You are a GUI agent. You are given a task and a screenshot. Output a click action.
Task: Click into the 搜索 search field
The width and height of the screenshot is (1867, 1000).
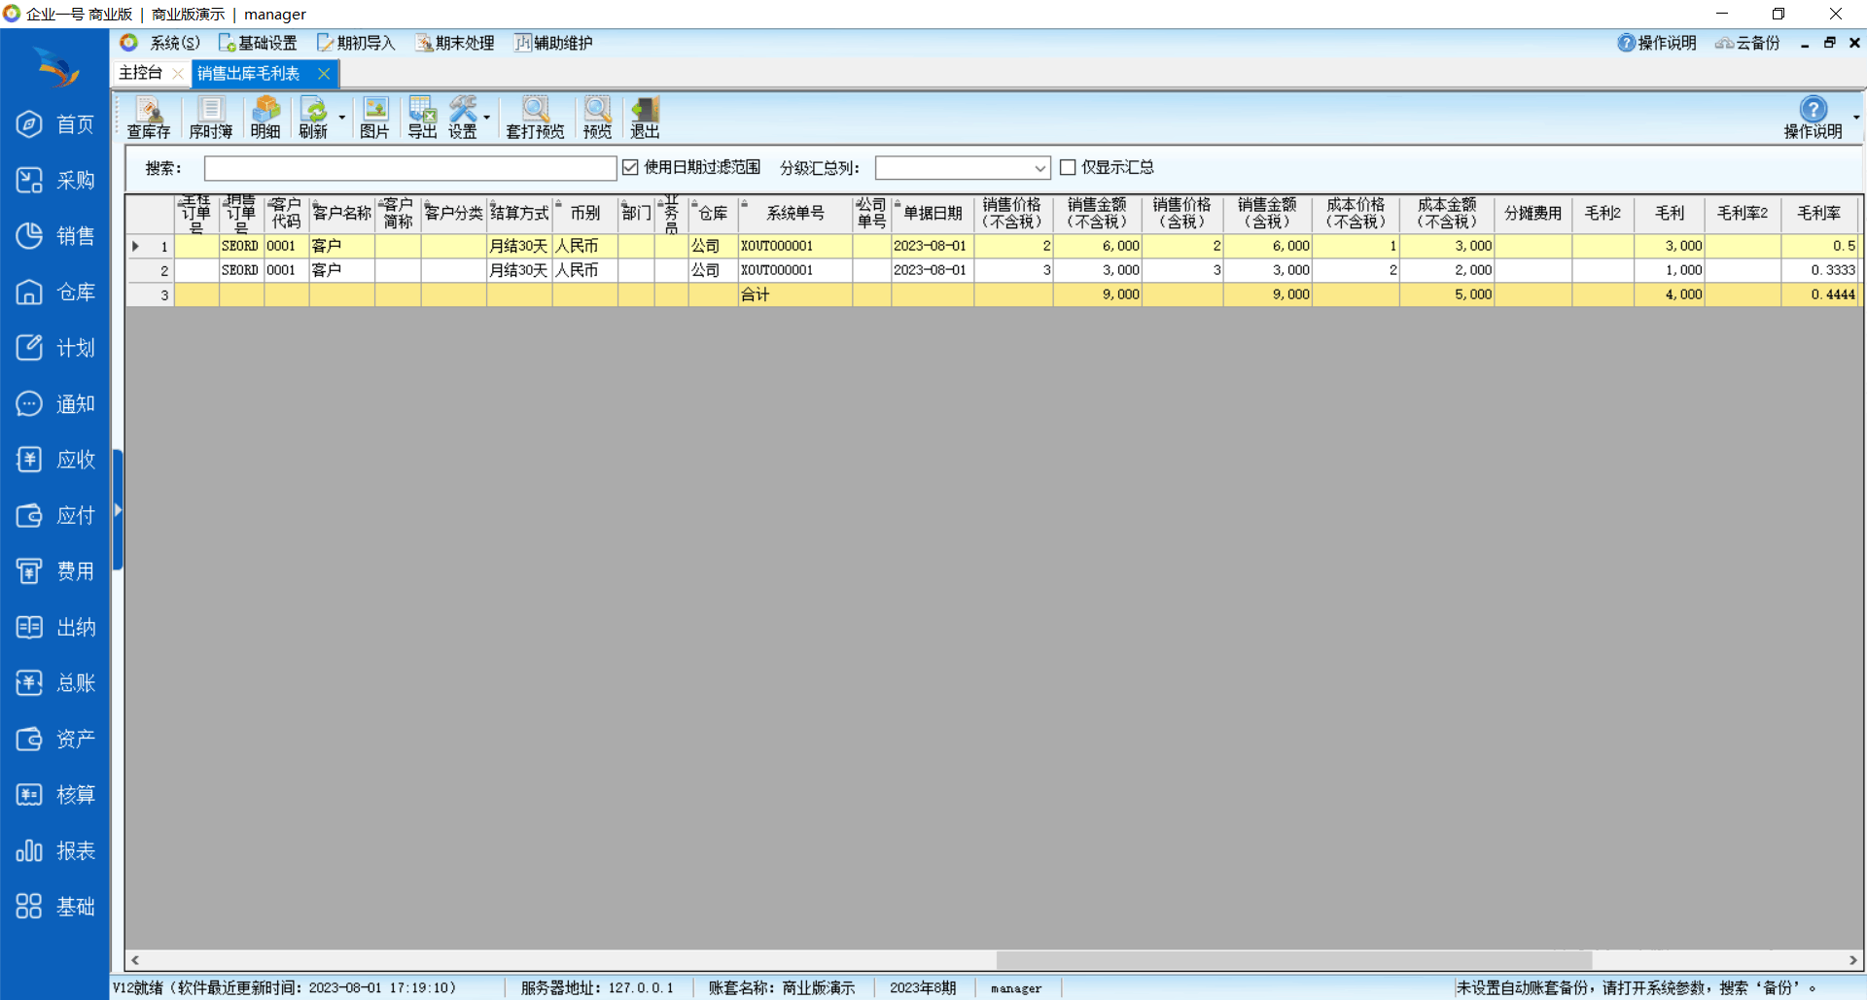tap(409, 168)
